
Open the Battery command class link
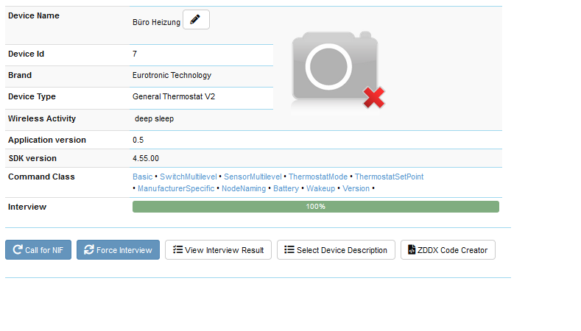(286, 188)
